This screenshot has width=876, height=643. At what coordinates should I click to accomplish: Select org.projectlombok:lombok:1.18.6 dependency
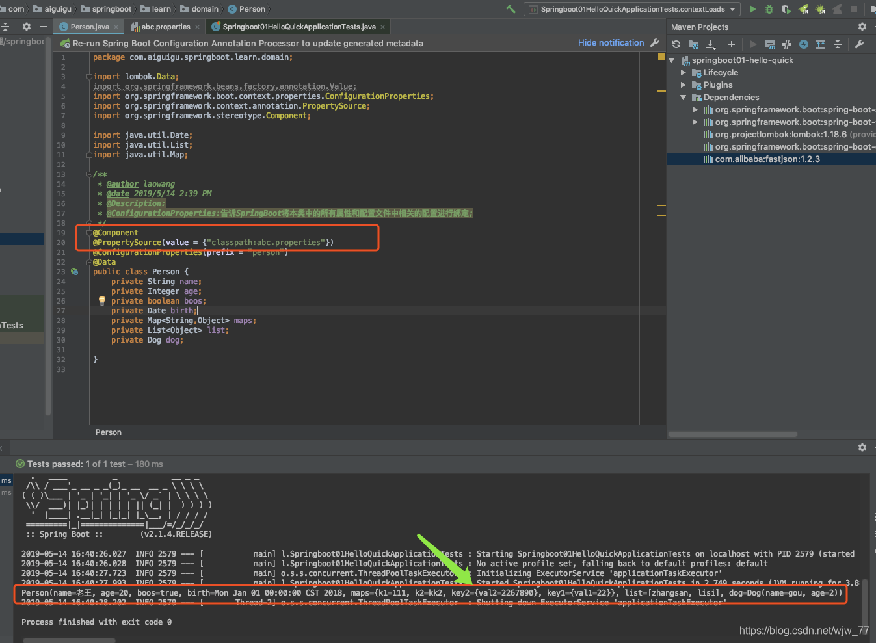[781, 135]
